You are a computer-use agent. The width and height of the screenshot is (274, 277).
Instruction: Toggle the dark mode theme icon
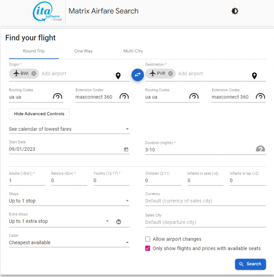point(235,11)
